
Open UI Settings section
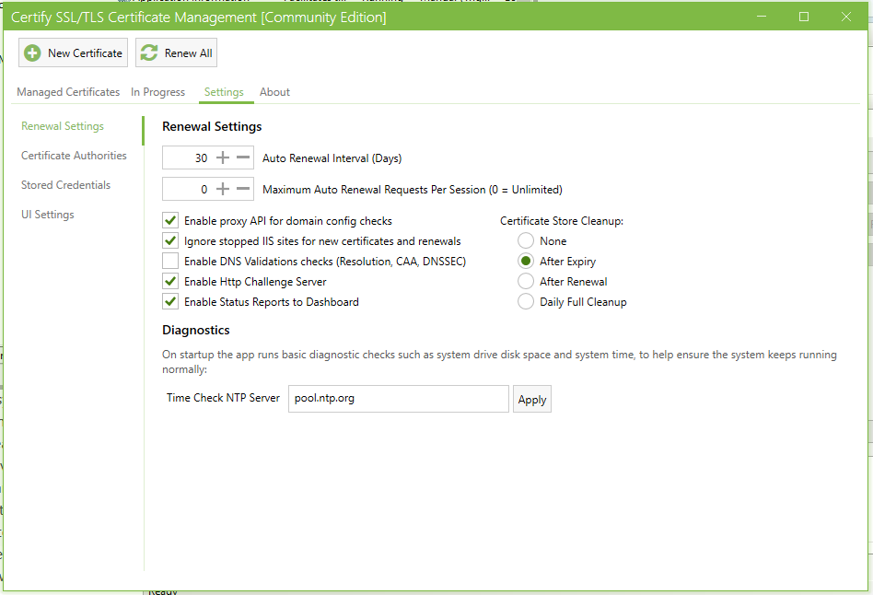(x=47, y=215)
